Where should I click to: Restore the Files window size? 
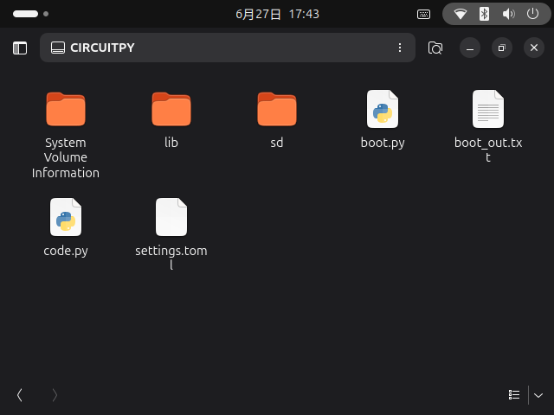tap(502, 48)
